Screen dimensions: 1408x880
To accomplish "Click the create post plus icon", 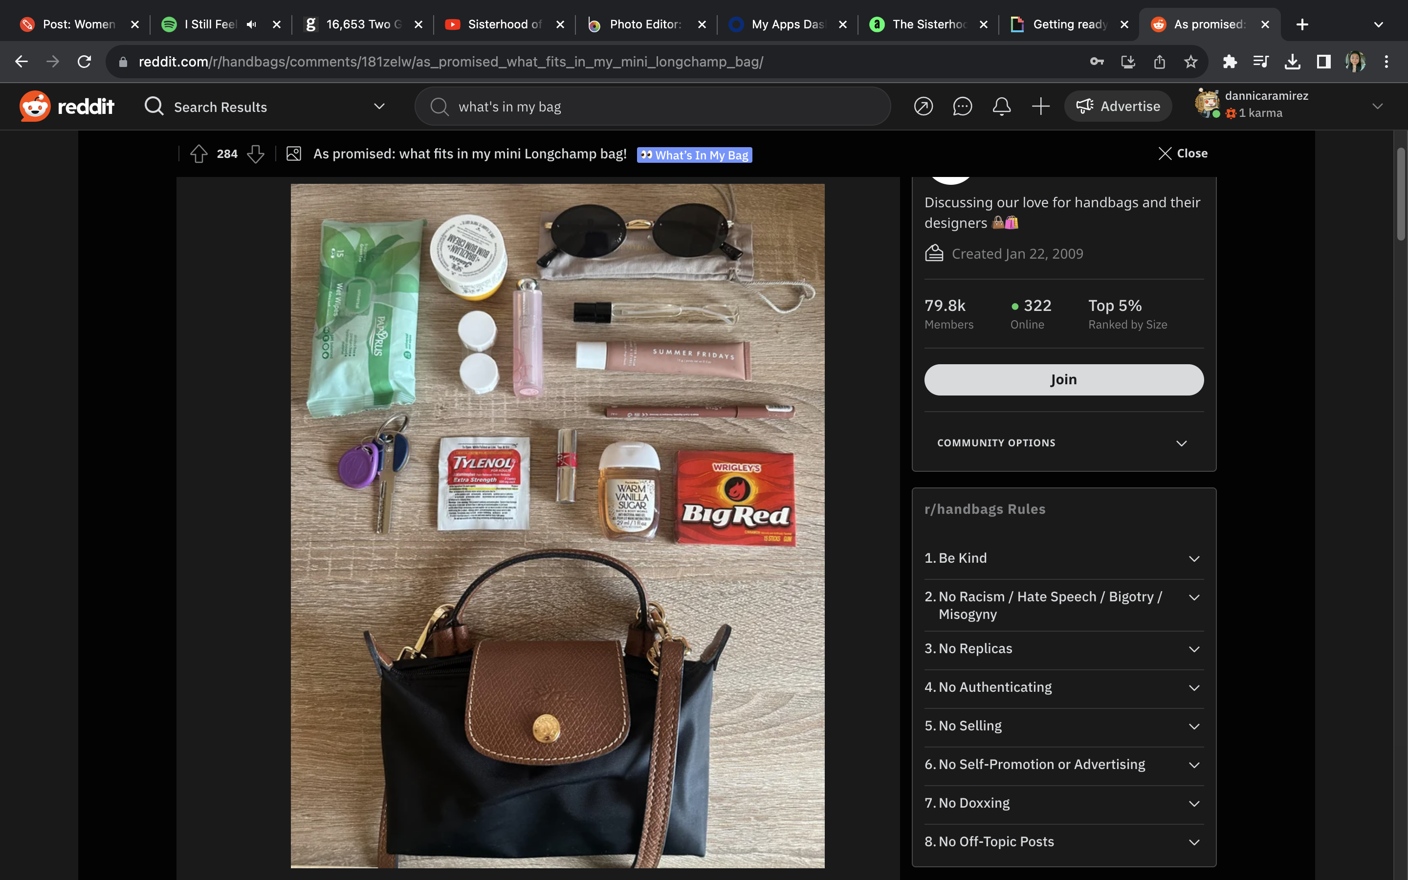I will pos(1040,107).
